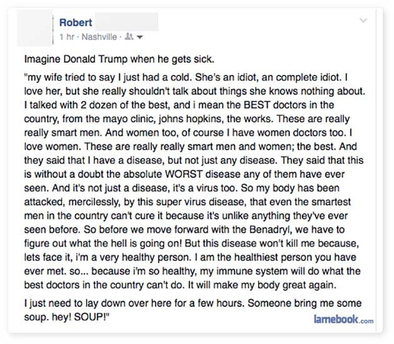
Task: Click the friends audience icon
Action: (129, 37)
